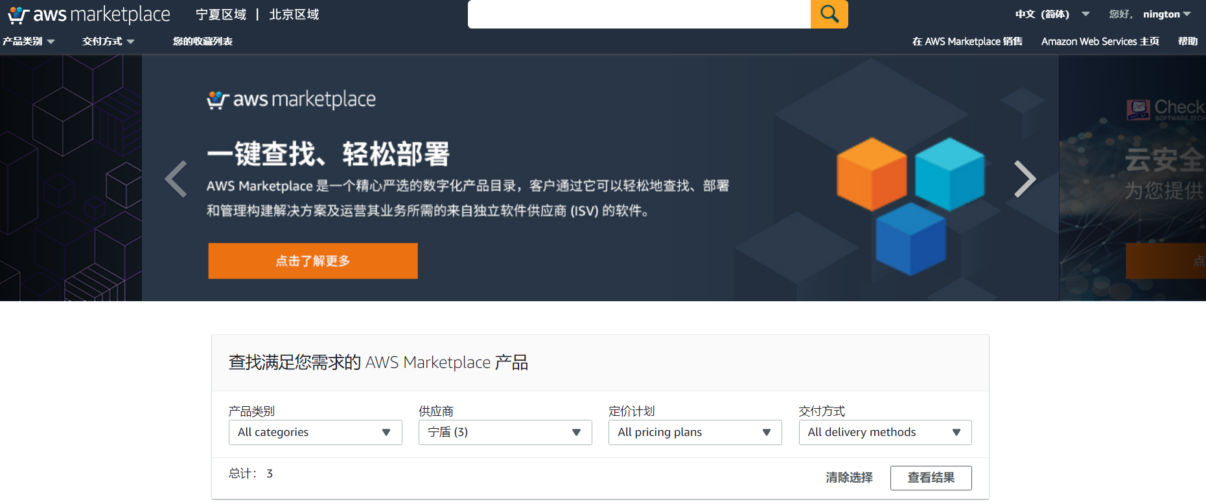Screen dimensions: 1206x504
Task: Click the 总计: 3 result count text
Action: [251, 474]
